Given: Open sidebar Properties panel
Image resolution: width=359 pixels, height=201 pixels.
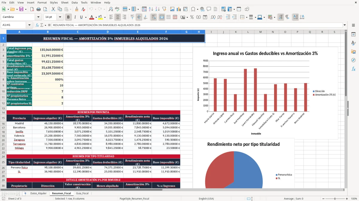Looking at the screenshot, I should pyautogui.click(x=353, y=35).
